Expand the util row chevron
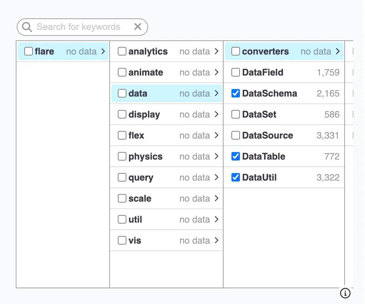Image resolution: width=365 pixels, height=304 pixels. coord(217,219)
